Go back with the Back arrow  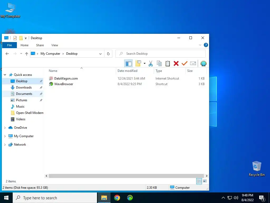tap(7, 54)
